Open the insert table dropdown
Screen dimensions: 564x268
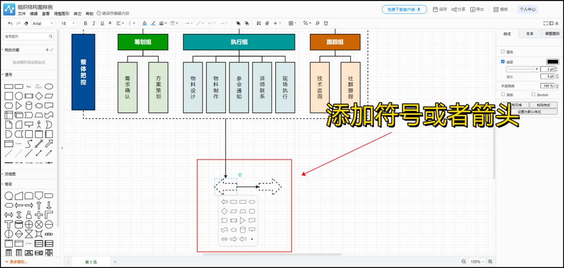click(292, 23)
